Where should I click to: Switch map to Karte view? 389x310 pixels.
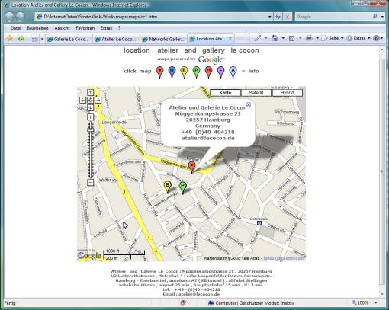(225, 93)
